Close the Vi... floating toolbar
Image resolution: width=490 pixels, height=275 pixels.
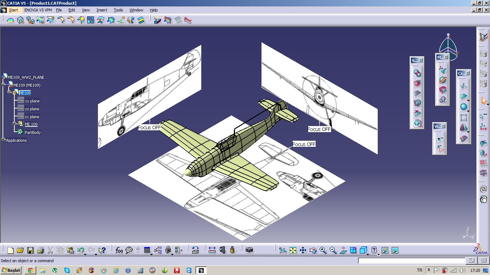[443, 126]
